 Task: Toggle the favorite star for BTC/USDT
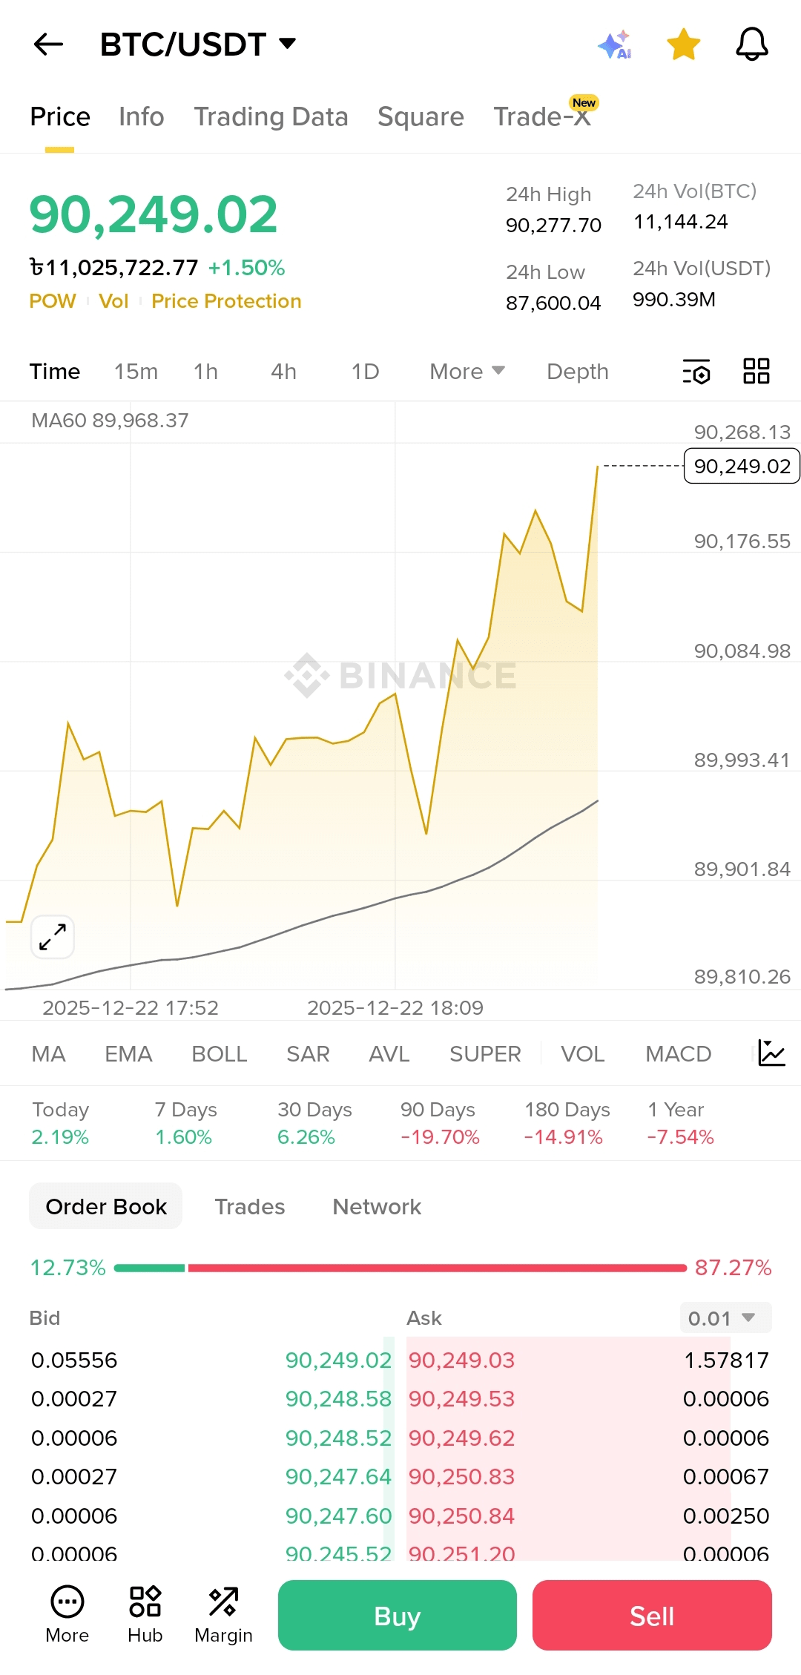(683, 45)
